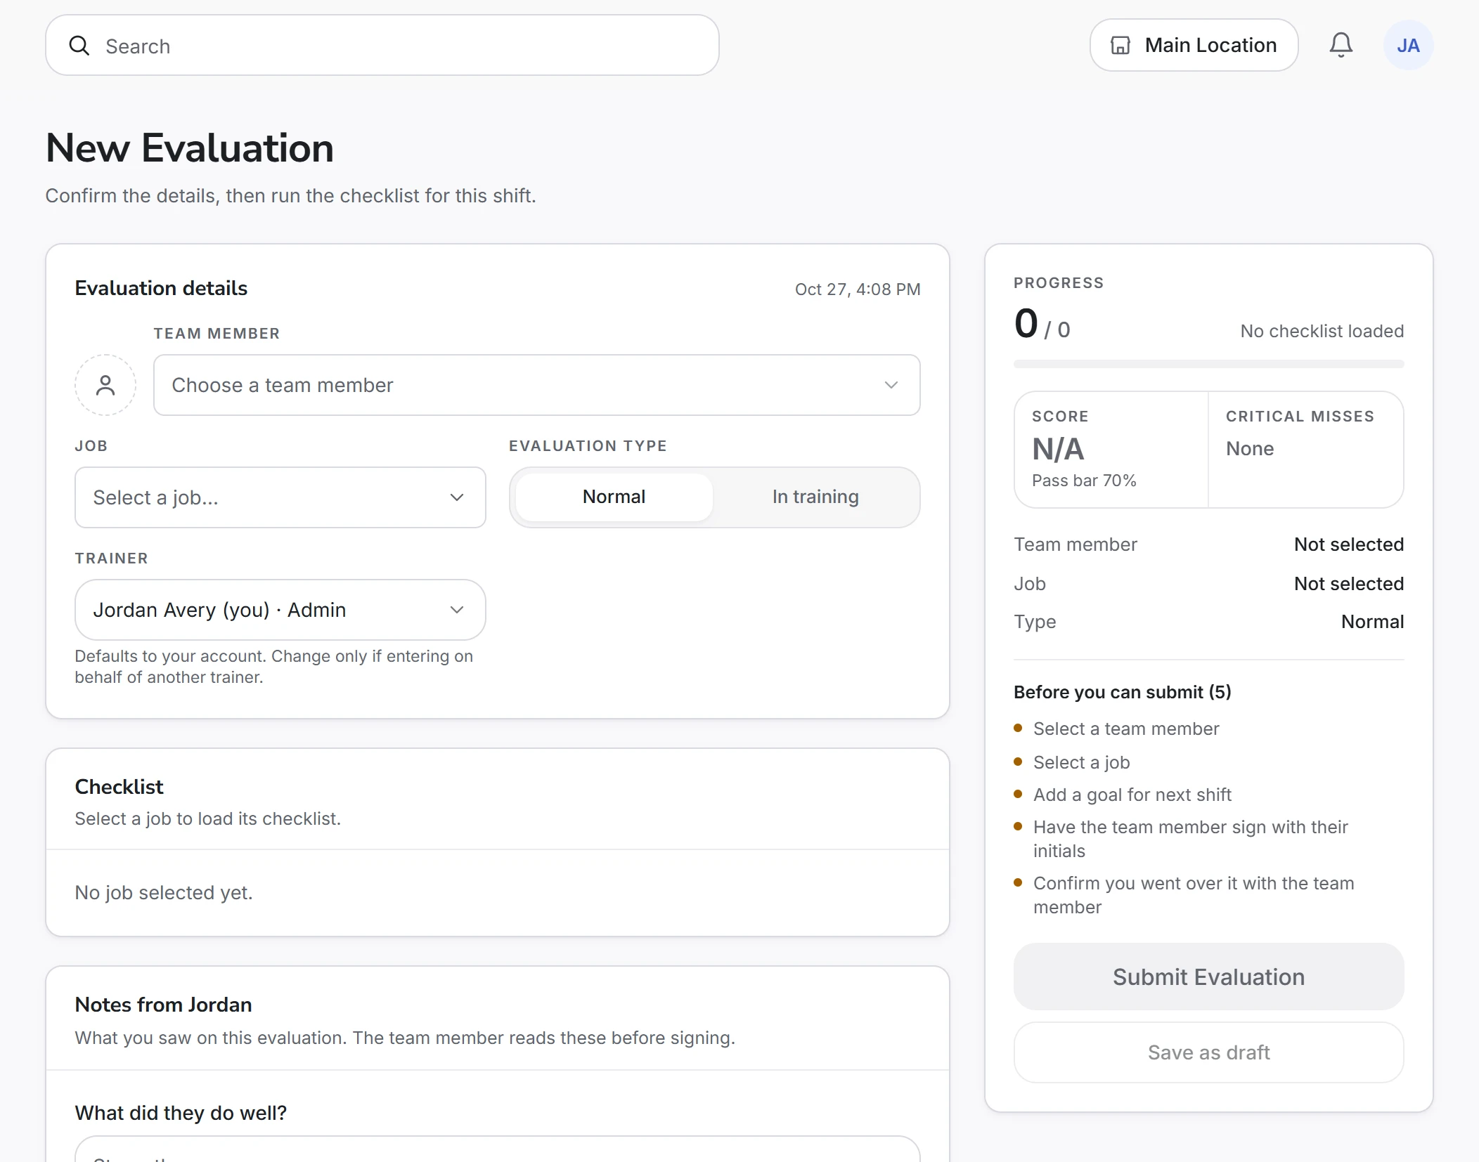Screen dimensions: 1479x1162
Task: Click the chevron in the Job dropdown
Action: coord(457,497)
